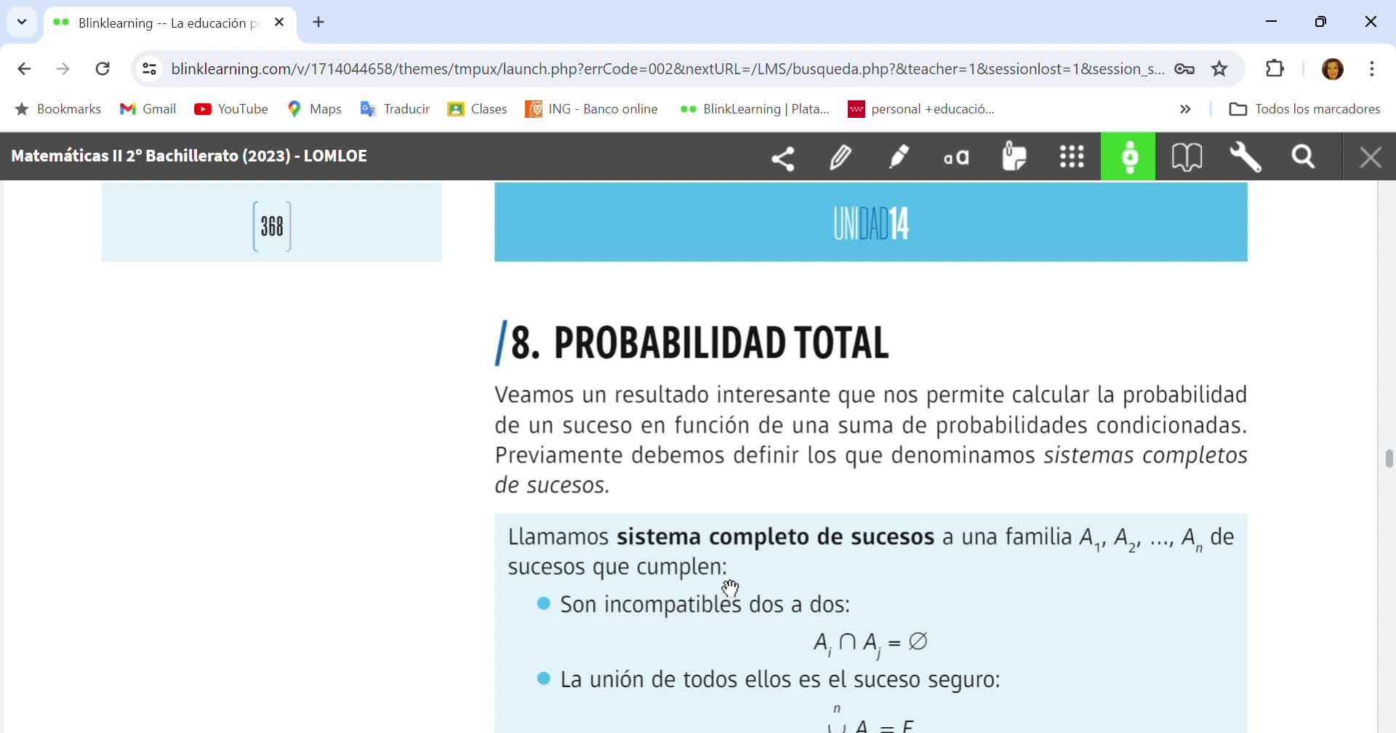Close the Blinklearning tab
This screenshot has width=1396, height=733.
(279, 23)
